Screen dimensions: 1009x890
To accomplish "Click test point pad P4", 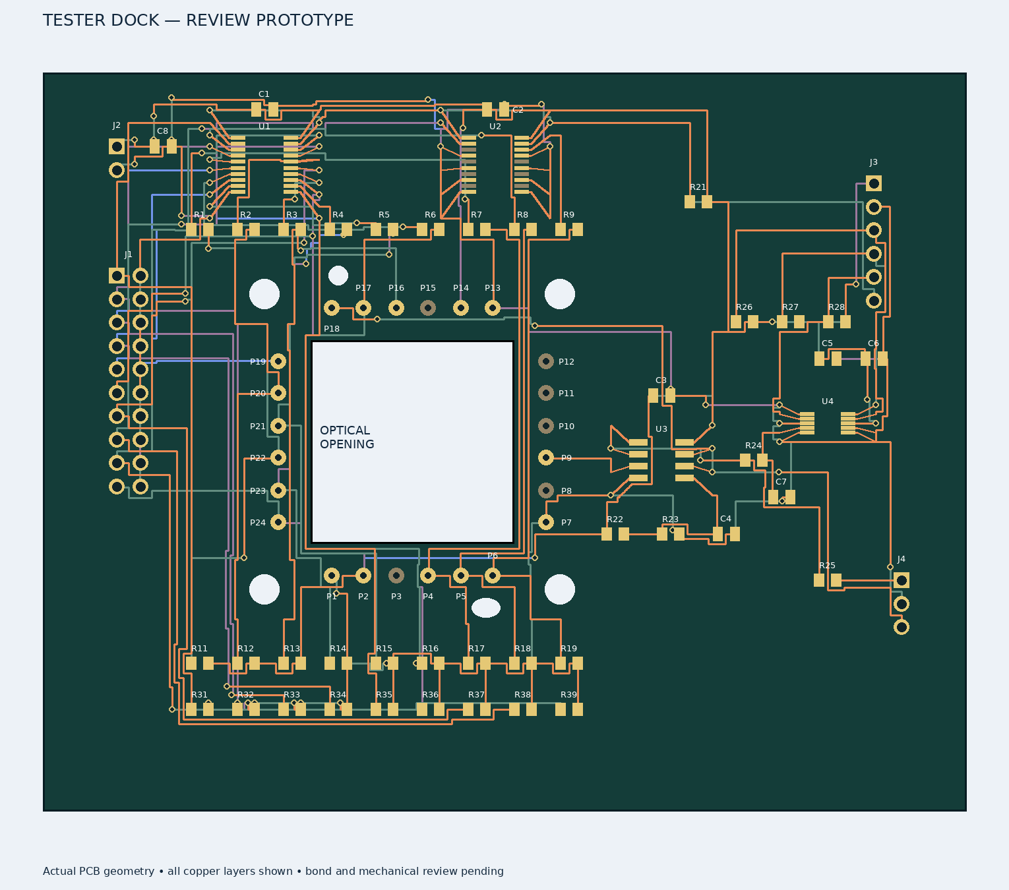I will pyautogui.click(x=428, y=576).
